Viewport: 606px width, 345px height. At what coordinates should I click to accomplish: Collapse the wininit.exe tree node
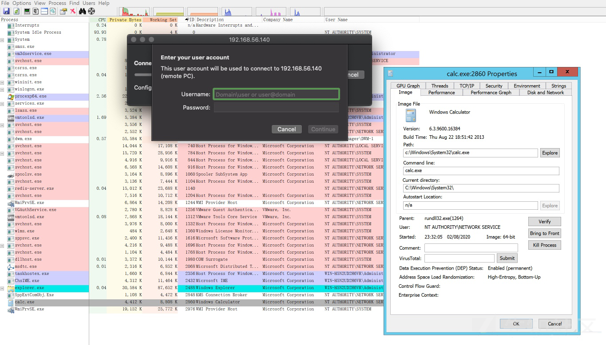pyautogui.click(x=2, y=82)
